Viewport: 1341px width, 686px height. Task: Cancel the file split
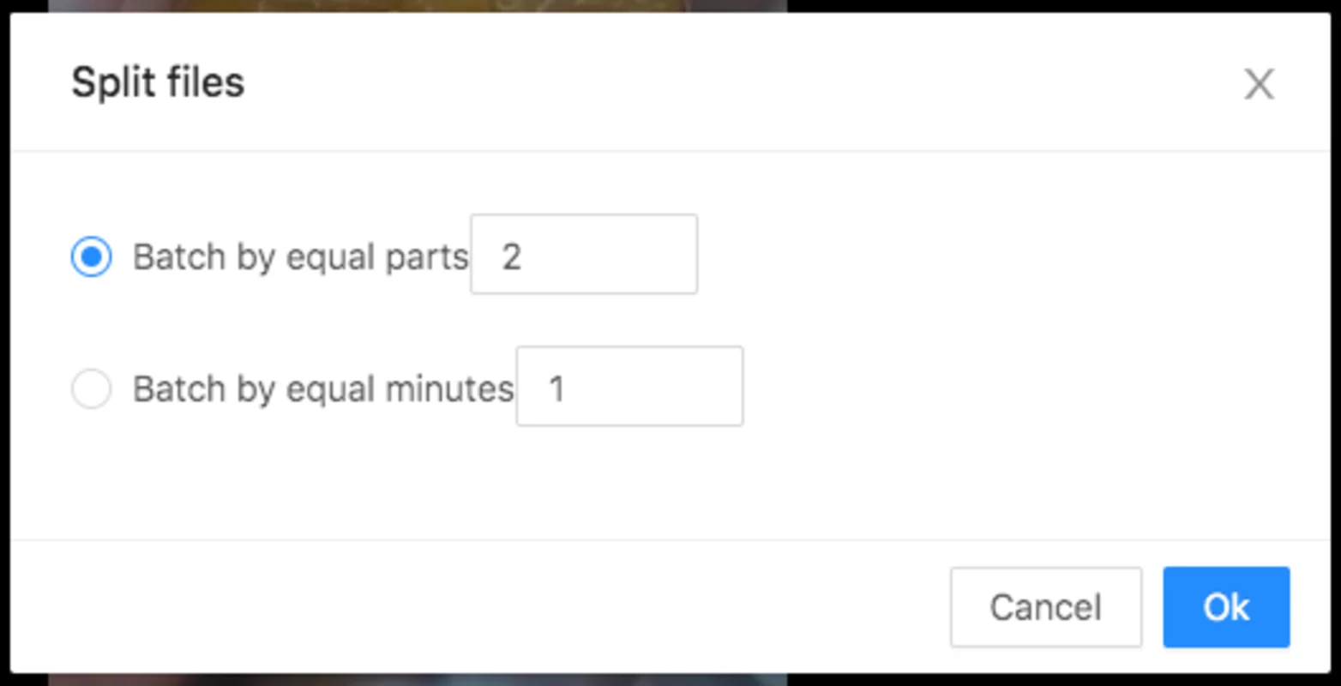point(1046,607)
